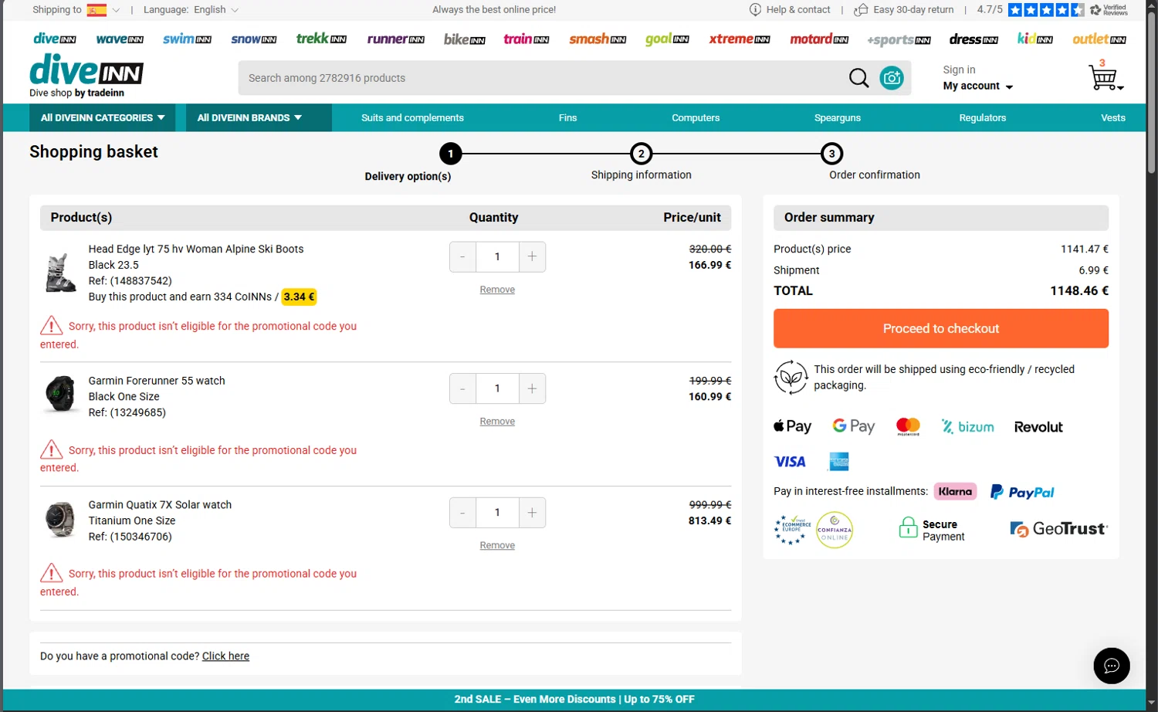Decrease quantity of Garmin Quatix 7X
Viewport: 1158px width, 712px height.
point(462,513)
